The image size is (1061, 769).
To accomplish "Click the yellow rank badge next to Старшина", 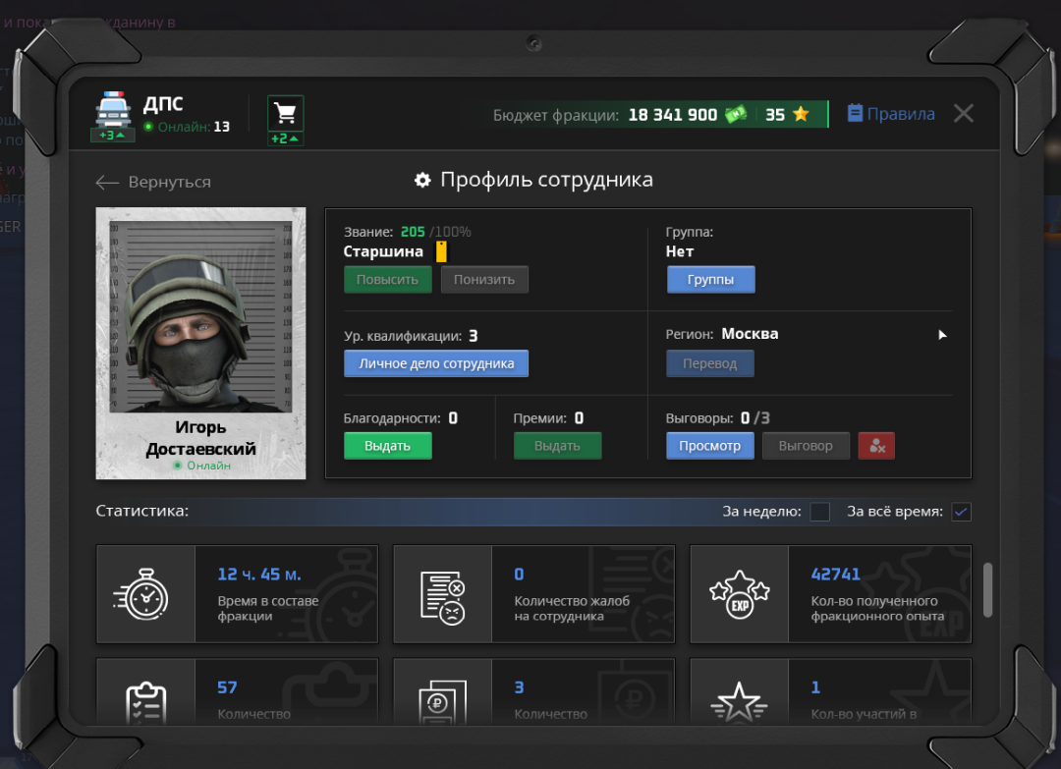I will click(x=441, y=251).
